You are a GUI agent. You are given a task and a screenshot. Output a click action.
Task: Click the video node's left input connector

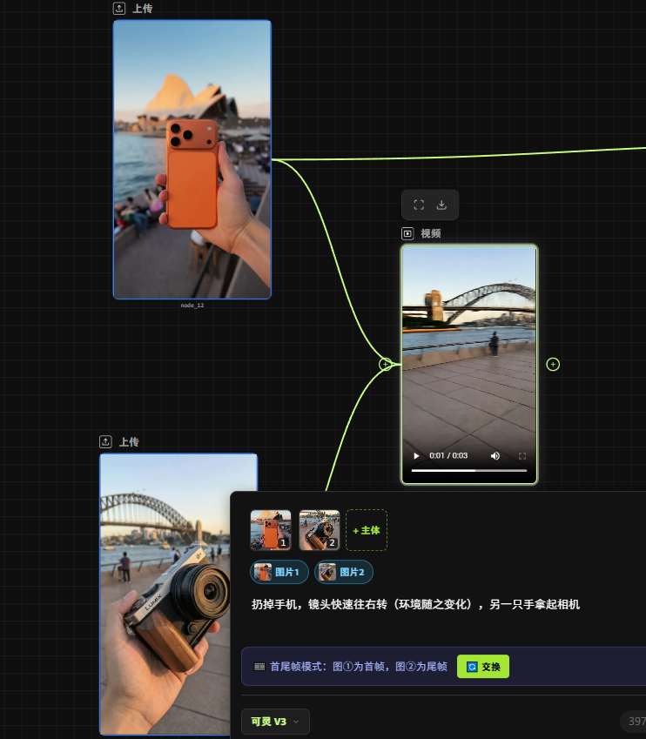tap(386, 364)
